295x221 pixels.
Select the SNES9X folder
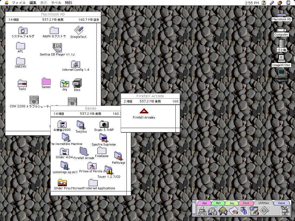pos(20,61)
